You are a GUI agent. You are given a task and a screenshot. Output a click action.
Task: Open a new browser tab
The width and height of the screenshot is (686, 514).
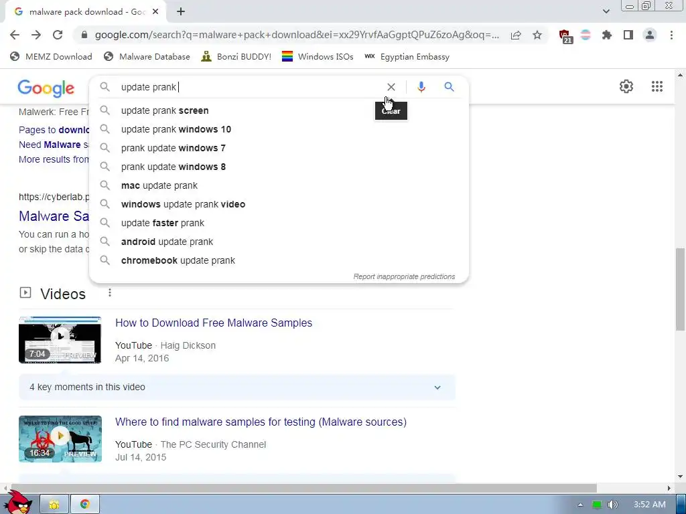[181, 12]
